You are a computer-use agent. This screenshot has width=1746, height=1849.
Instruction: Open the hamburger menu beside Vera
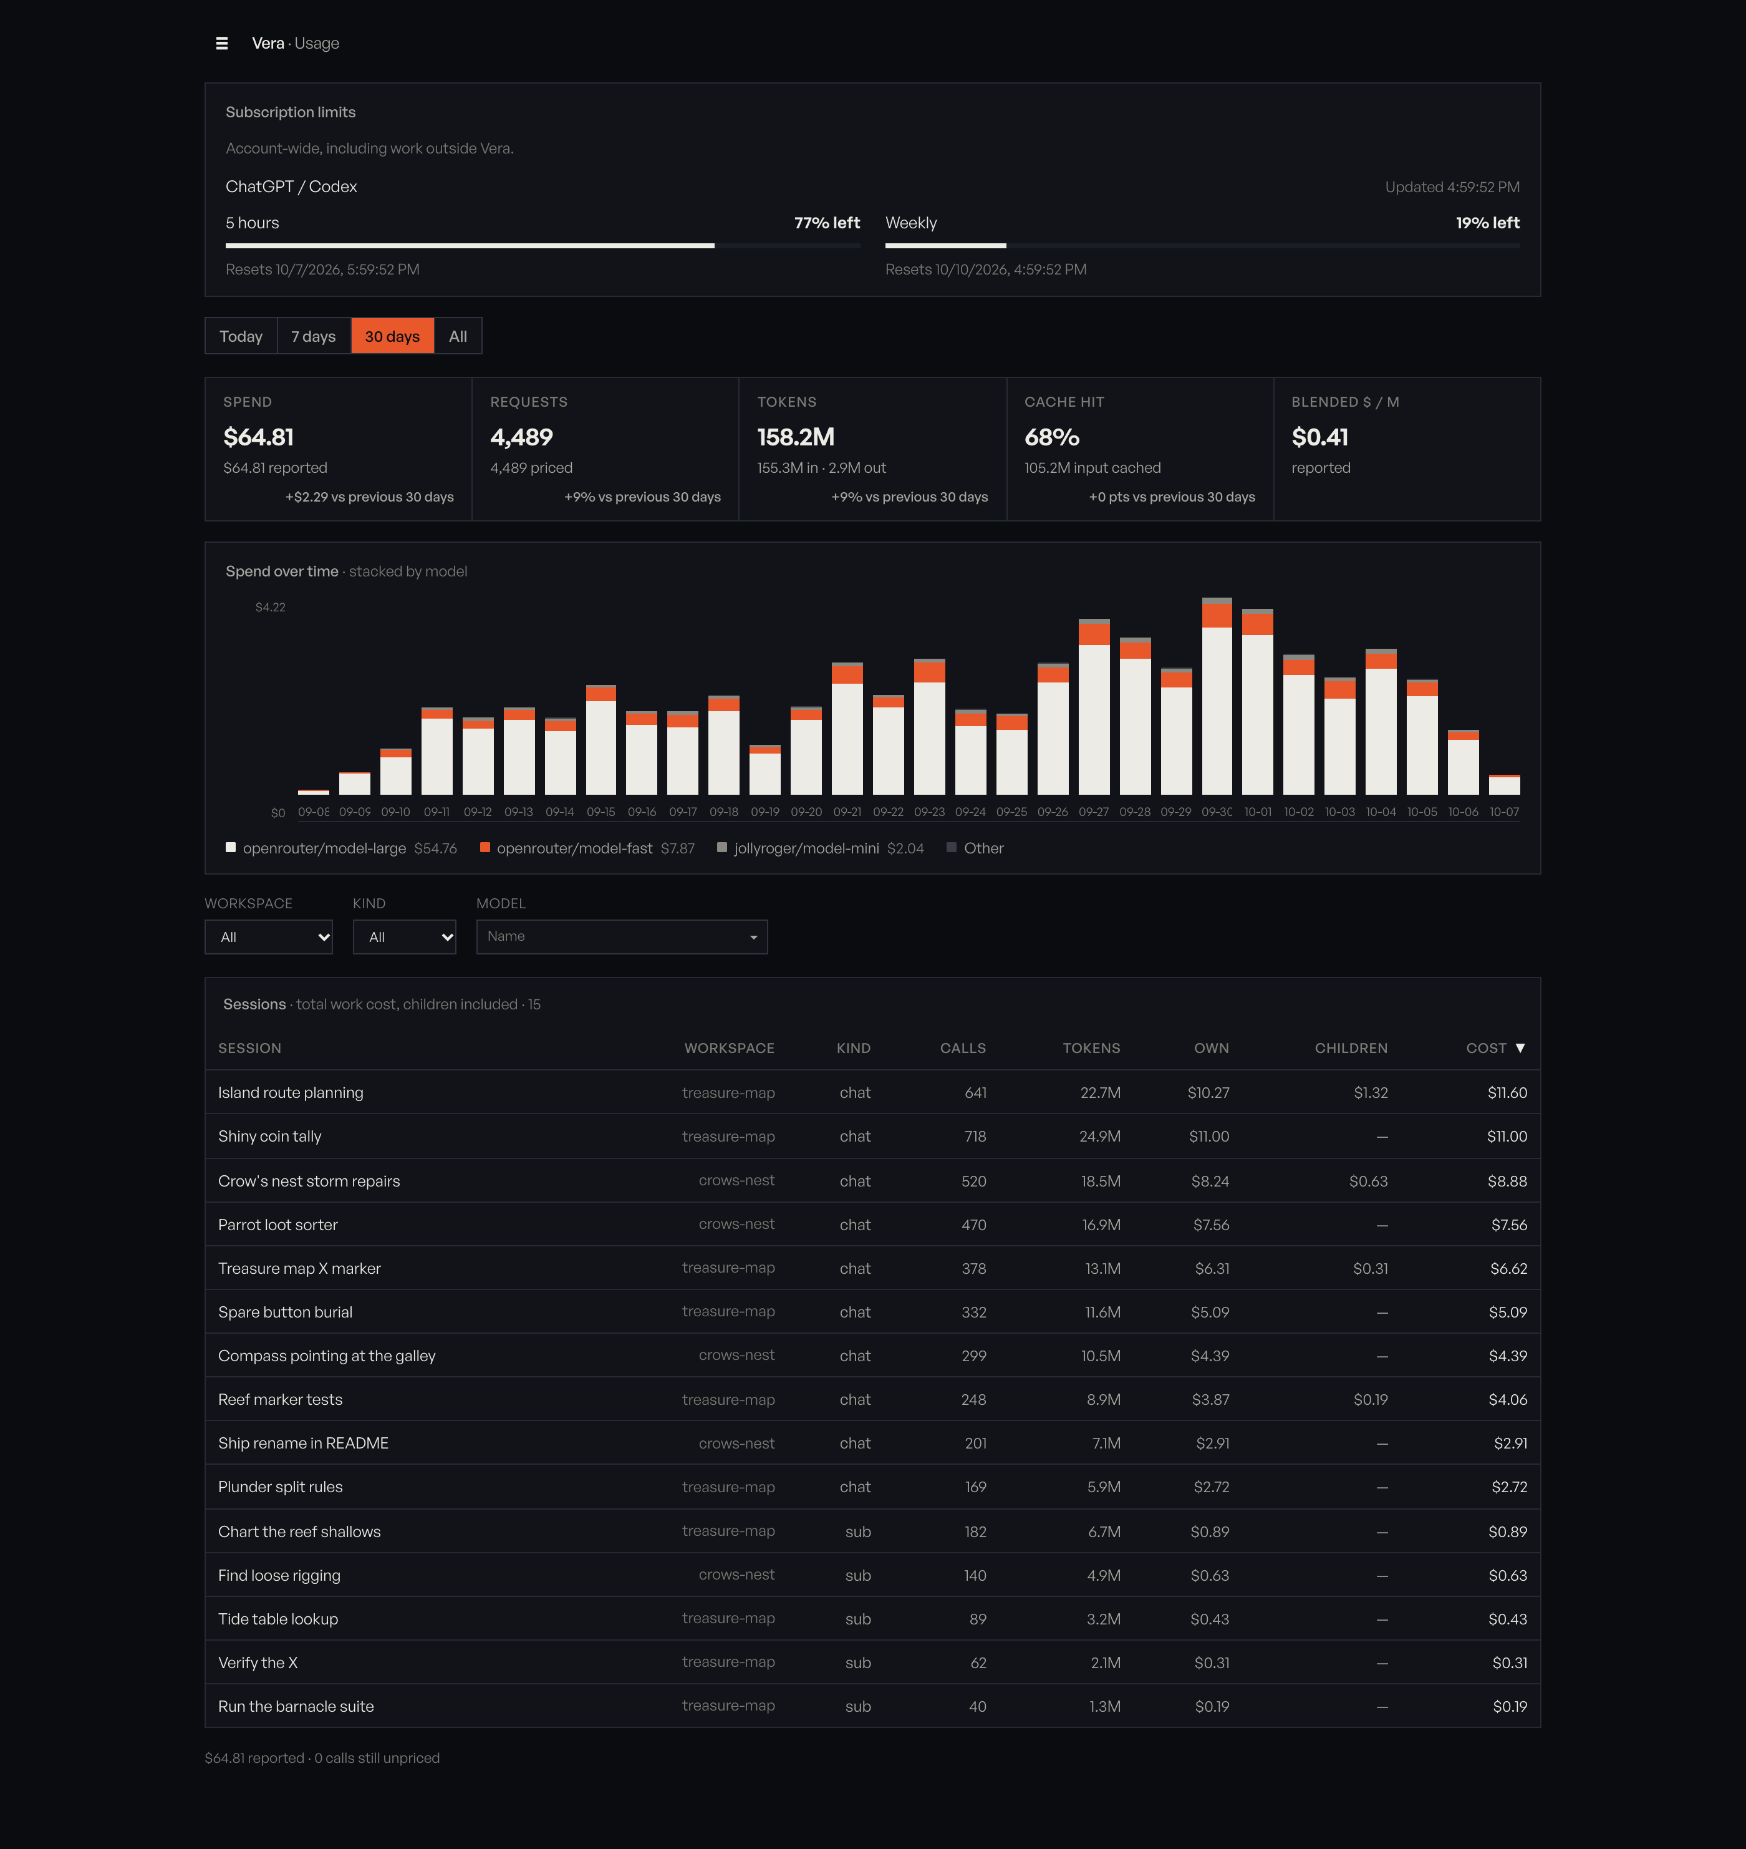point(221,43)
